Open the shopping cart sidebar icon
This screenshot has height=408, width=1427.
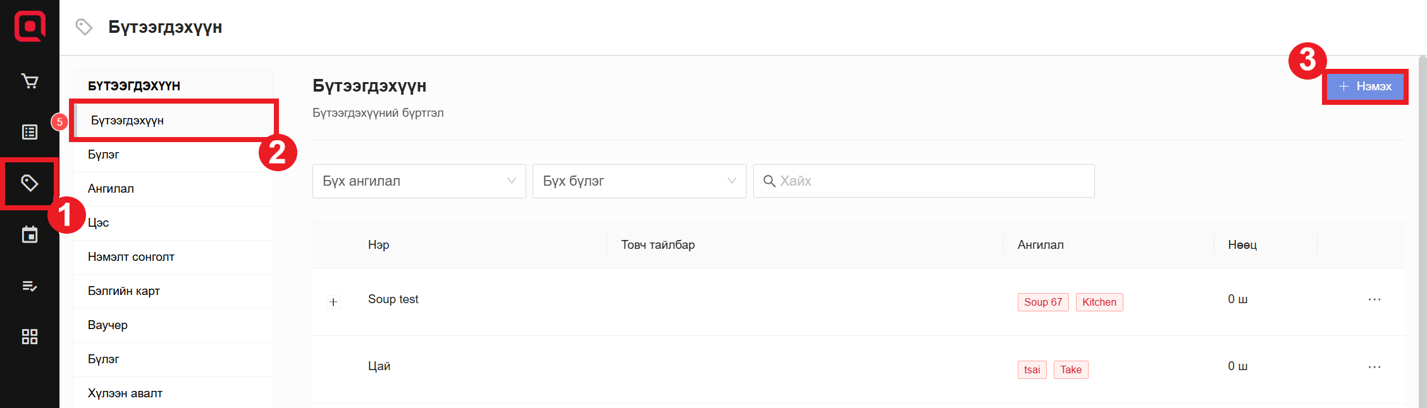(x=30, y=81)
